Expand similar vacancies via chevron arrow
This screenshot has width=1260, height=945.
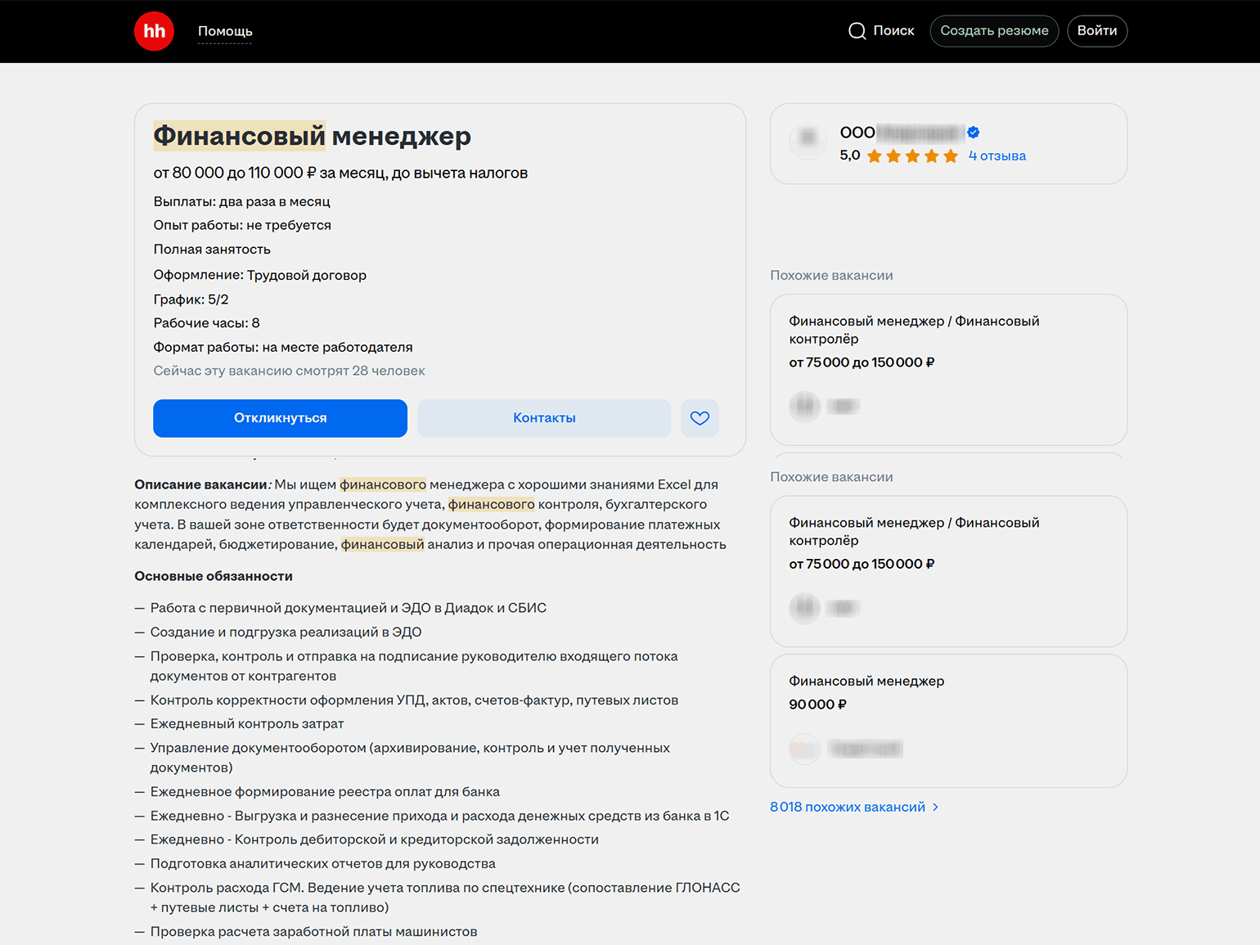click(936, 808)
